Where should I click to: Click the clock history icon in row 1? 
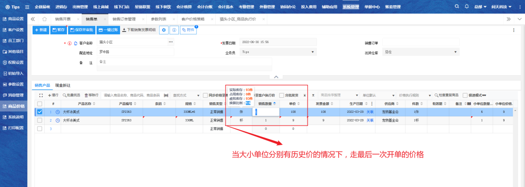coord(57,112)
